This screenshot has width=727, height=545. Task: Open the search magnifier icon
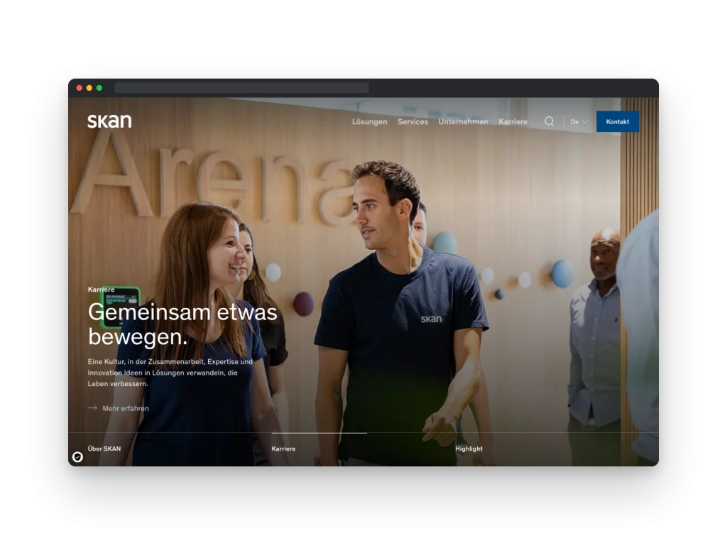coord(549,121)
